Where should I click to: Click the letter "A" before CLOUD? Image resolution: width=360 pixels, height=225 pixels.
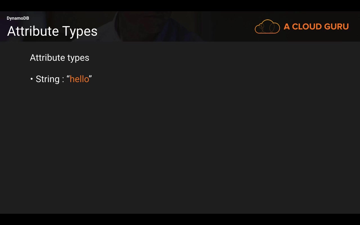pos(287,27)
